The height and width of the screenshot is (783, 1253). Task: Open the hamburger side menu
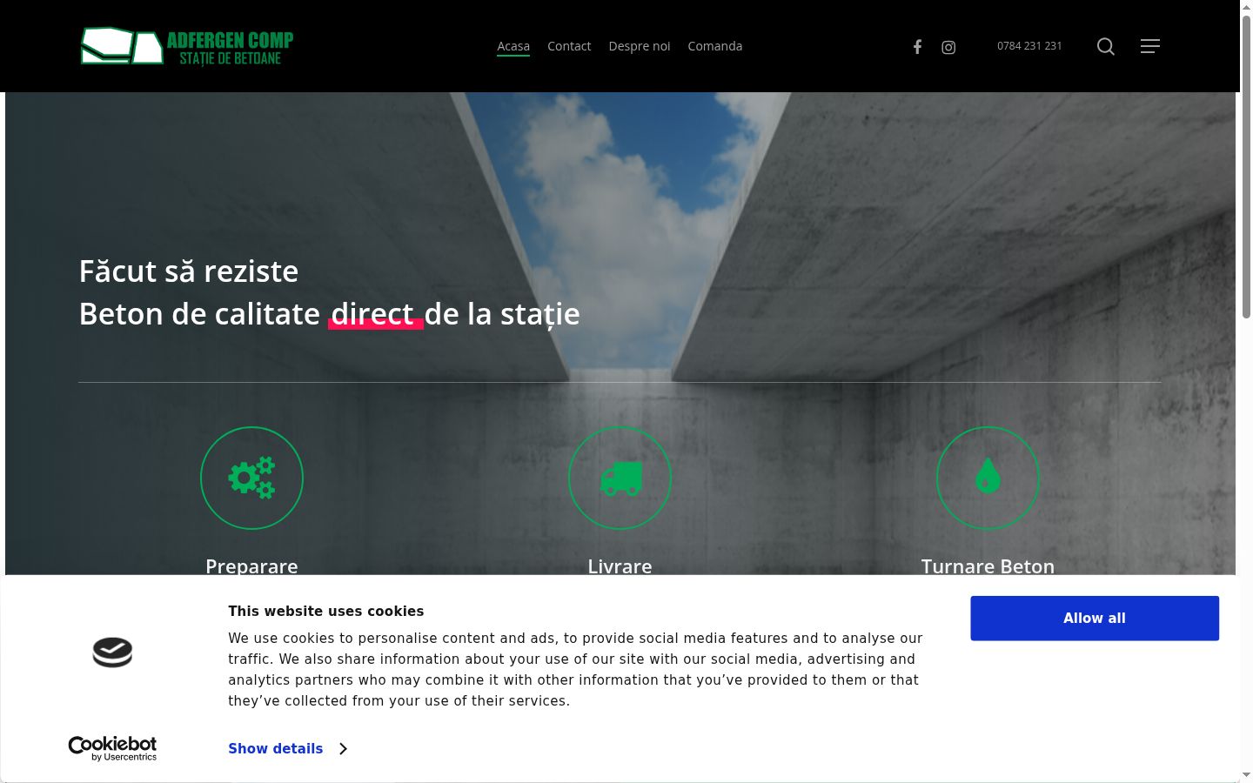click(x=1150, y=46)
